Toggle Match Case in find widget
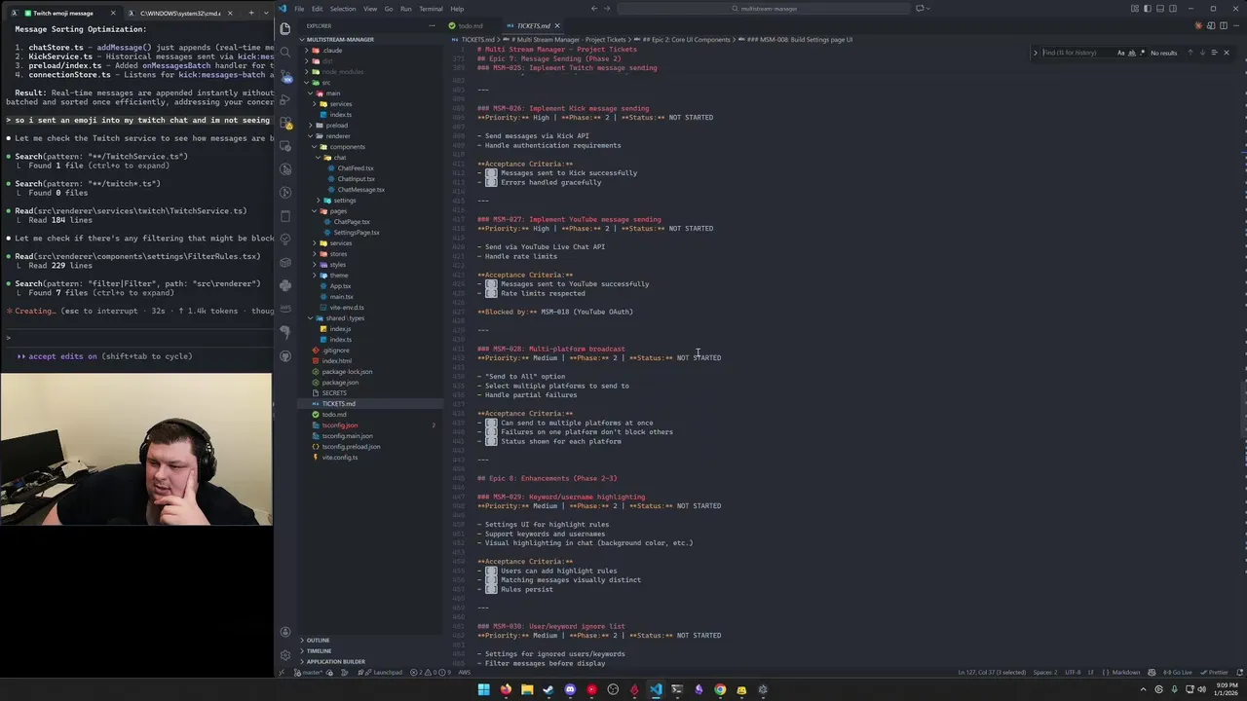Image resolution: width=1247 pixels, height=701 pixels. [1120, 53]
